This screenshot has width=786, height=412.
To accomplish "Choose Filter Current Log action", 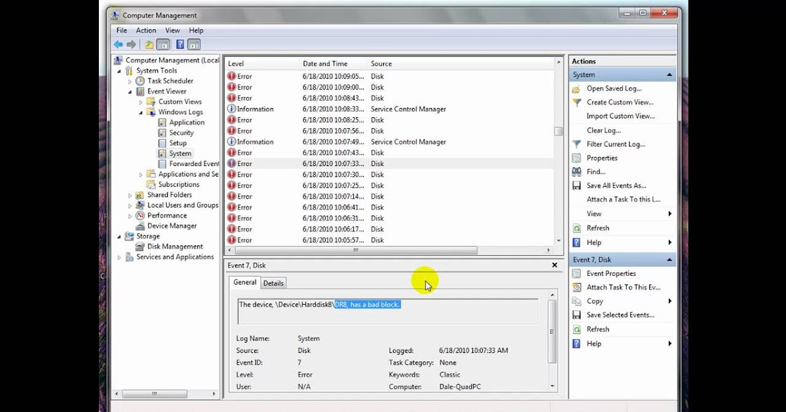I will [616, 144].
